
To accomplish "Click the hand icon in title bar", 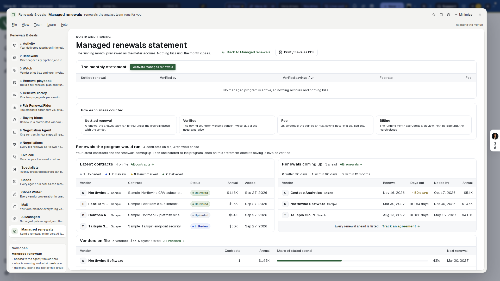I will point(448,15).
